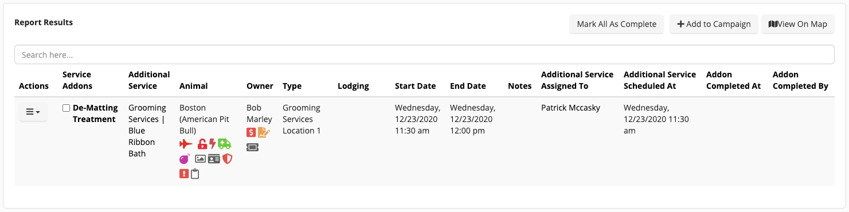
Task: Click the ID card icon for Boston
Action: pos(214,159)
